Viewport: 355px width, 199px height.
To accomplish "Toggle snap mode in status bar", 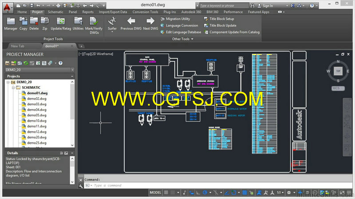I will (173, 192).
